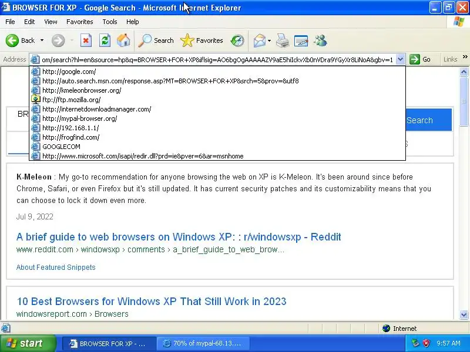Open the Favorites star panel
The height and width of the screenshot is (352, 470).
[202, 40]
